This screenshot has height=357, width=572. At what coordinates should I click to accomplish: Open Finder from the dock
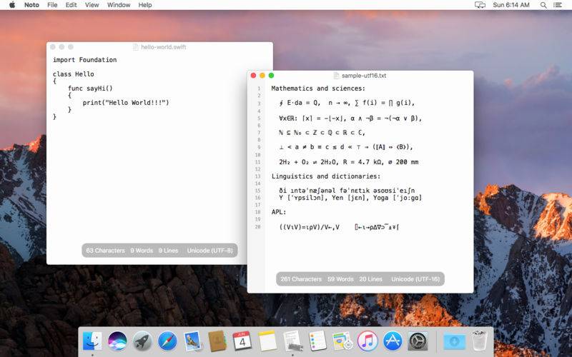click(x=92, y=341)
